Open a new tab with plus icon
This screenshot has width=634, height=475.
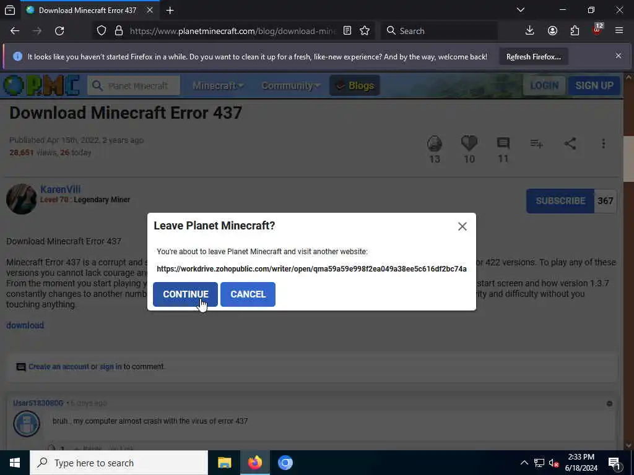coord(170,10)
